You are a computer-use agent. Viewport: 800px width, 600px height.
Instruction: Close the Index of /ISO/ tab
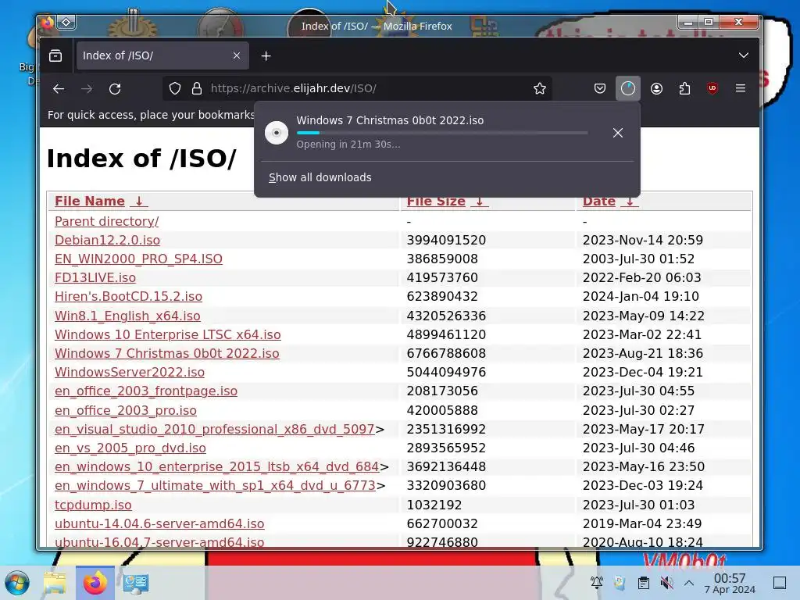[x=237, y=55]
